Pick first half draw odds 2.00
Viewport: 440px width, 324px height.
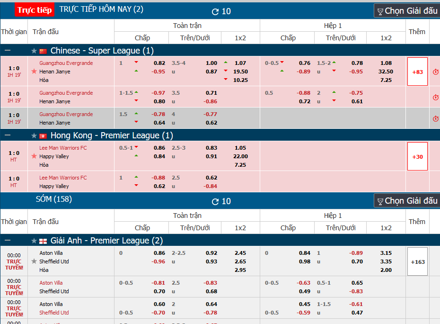[386, 270]
